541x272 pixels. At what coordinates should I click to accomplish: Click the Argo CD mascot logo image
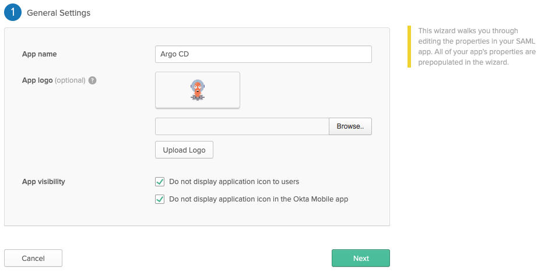click(x=198, y=90)
